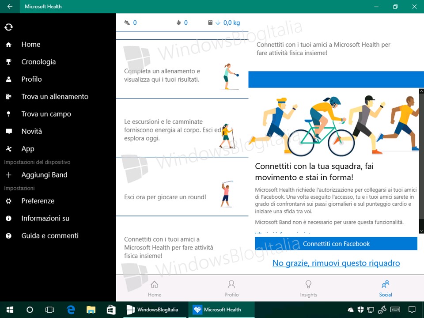Click the OneDrive cloud tray icon
This screenshot has height=318, width=424.
pos(350,310)
